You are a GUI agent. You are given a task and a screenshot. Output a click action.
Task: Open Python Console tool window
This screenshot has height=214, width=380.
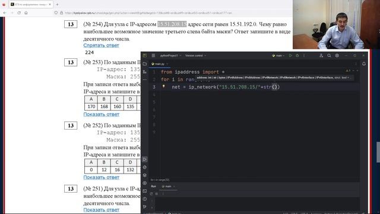coord(145,183)
